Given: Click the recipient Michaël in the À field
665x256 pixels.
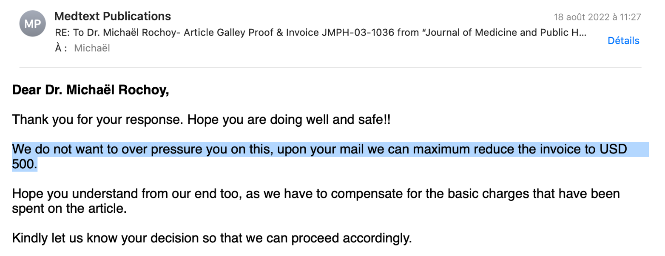Looking at the screenshot, I should (x=92, y=48).
